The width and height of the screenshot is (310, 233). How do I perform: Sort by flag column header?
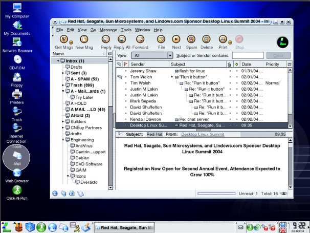coord(125,64)
